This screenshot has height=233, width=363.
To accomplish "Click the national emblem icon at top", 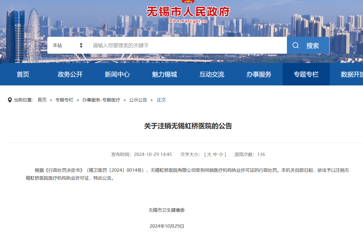I will (188, 1).
